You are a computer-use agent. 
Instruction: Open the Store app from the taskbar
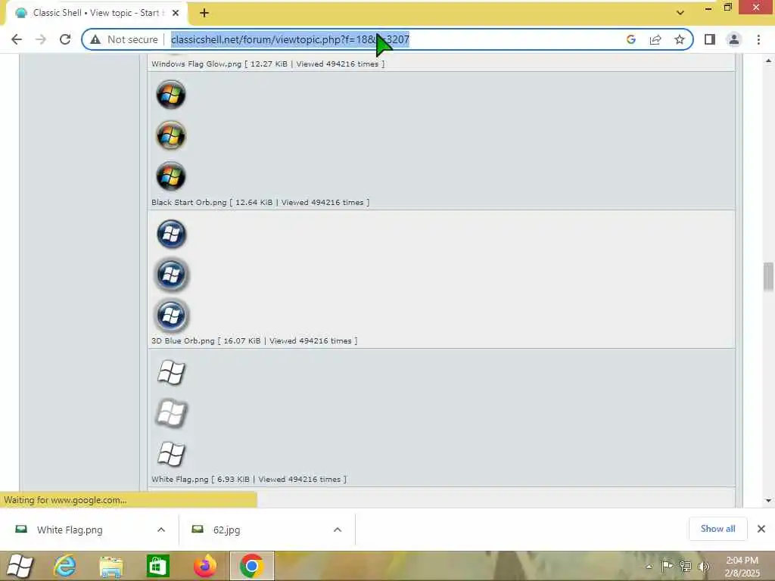[157, 566]
